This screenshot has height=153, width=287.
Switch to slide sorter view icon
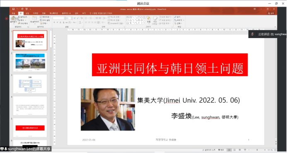234,150
